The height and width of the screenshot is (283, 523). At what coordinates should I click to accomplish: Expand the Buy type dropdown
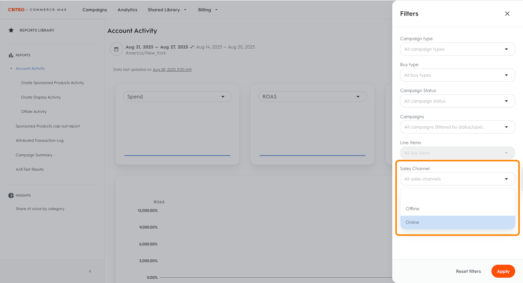(x=457, y=75)
